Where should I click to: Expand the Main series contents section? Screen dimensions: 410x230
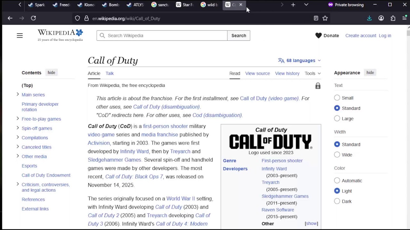[18, 94]
